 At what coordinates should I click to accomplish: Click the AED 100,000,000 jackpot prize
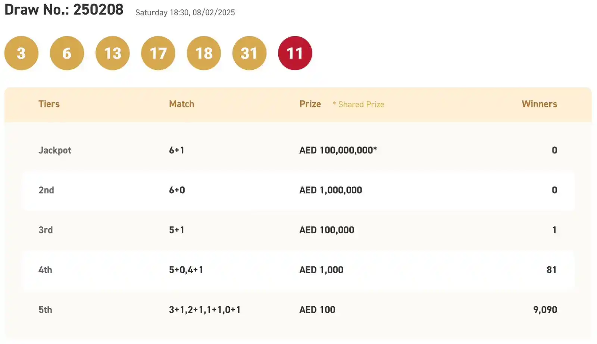pyautogui.click(x=338, y=150)
